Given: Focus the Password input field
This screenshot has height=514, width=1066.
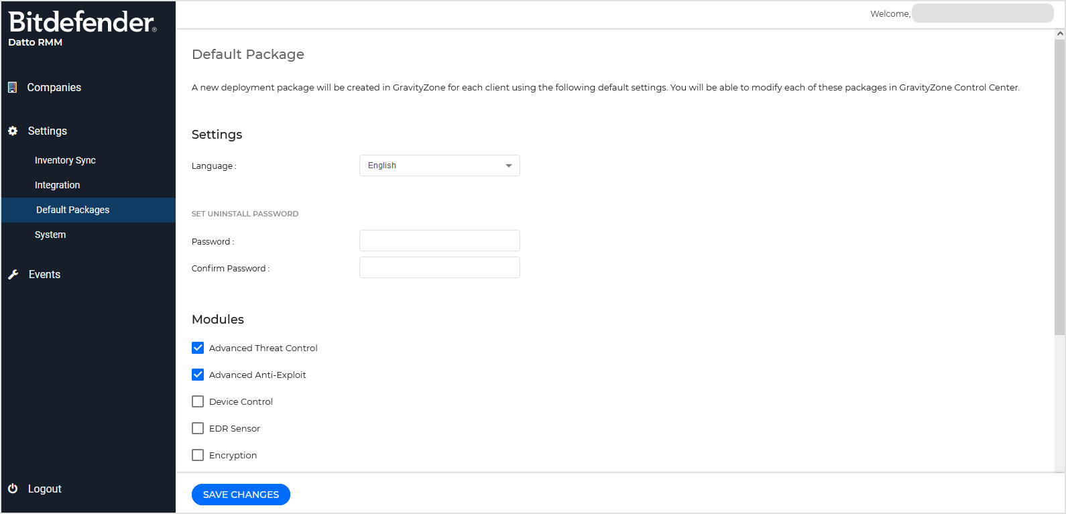Looking at the screenshot, I should (x=440, y=241).
